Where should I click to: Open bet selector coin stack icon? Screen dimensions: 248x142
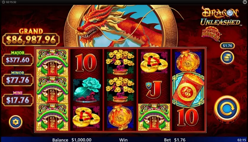click(x=227, y=57)
